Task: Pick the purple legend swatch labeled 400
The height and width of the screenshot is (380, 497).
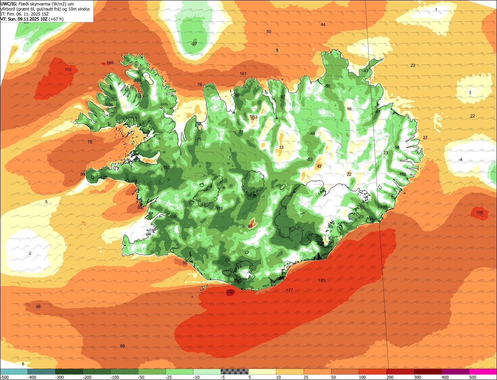Action: (x=455, y=371)
